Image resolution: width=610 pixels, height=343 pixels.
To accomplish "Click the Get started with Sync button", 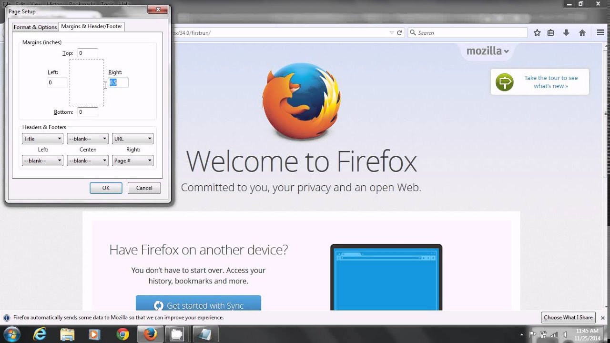I will [198, 303].
